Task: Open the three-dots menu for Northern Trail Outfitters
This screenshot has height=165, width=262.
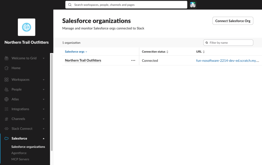Action: [133, 60]
